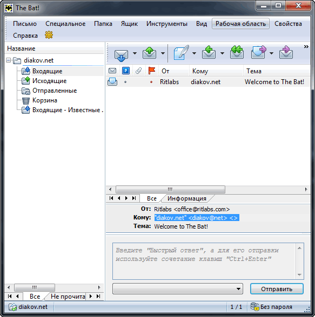Open the Свойства menu
The width and height of the screenshot is (315, 317).
coord(288,24)
